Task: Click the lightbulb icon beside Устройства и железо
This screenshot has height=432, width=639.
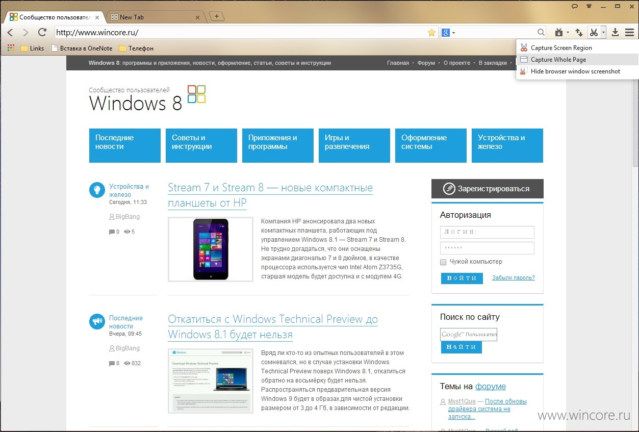Action: 97,190
